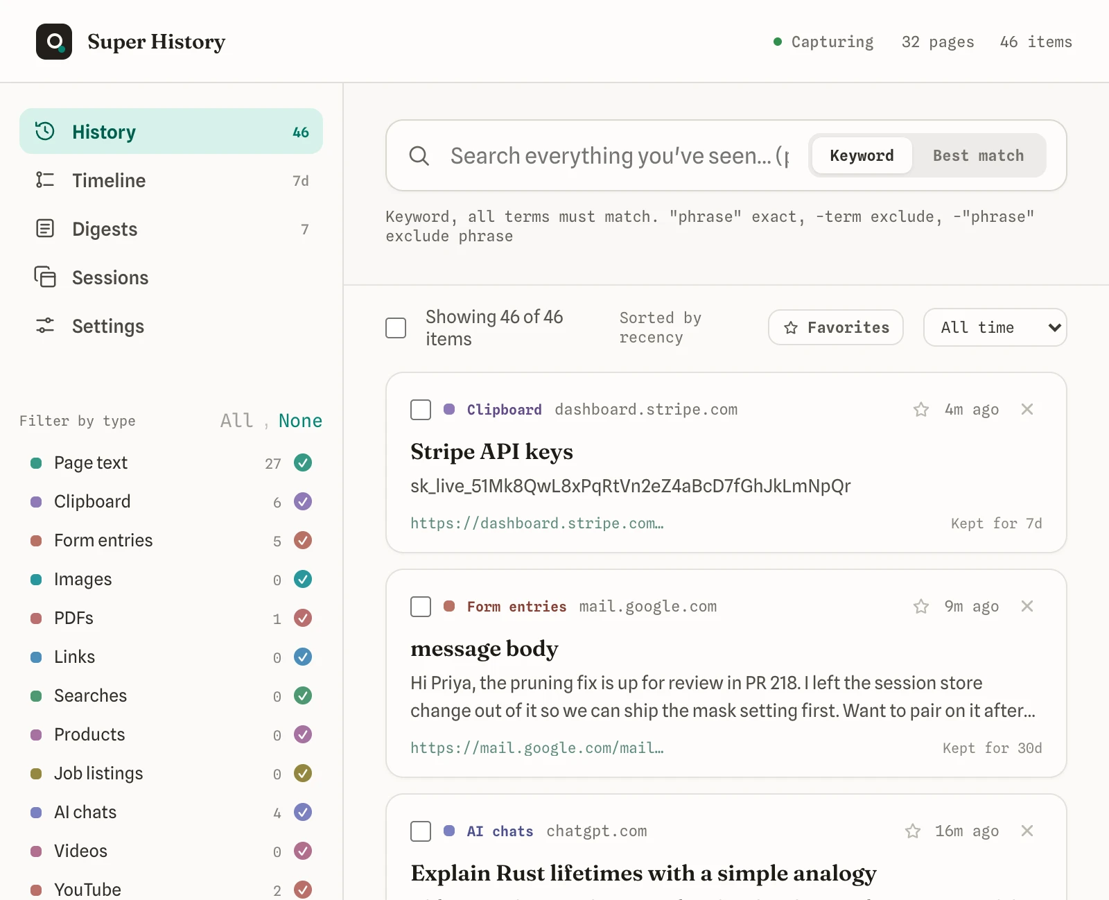Click the AI chats tag on chatgpt card
1109x900 pixels.
tap(500, 831)
